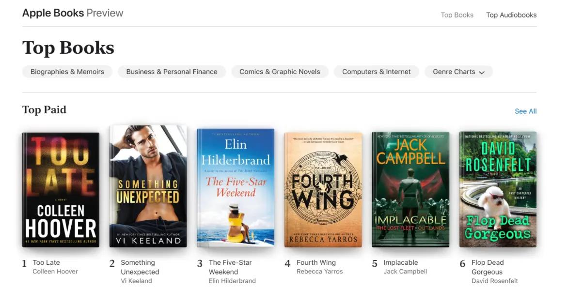Open the Something Unexpected book cover
Viewport: 567px width, 290px height.
(148, 187)
